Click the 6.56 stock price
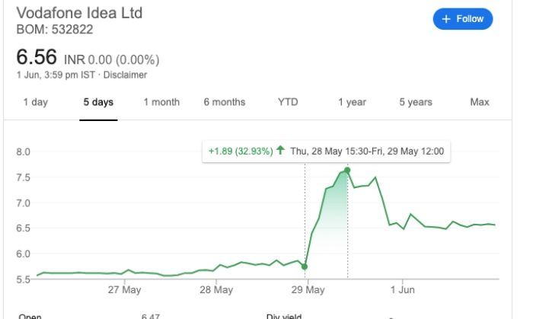 tap(37, 58)
